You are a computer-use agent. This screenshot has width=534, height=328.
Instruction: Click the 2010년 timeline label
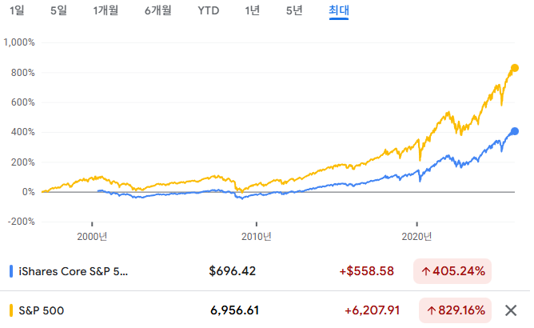(x=257, y=236)
